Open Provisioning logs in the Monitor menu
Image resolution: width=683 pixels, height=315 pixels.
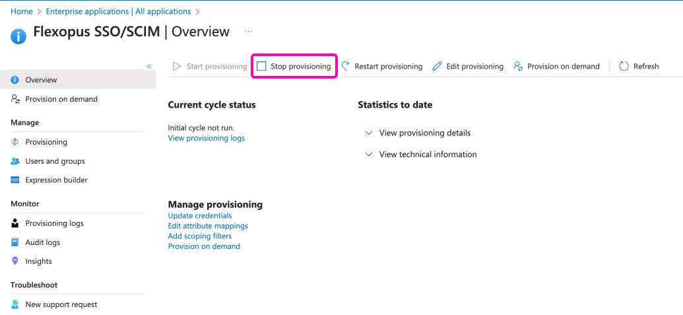pos(54,223)
